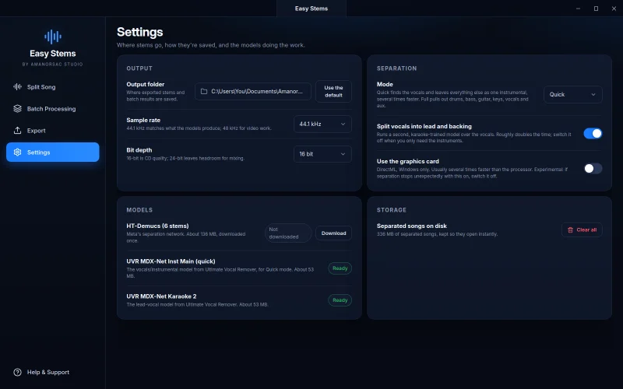Click the Sample rate label
The height and width of the screenshot is (389, 623).
143,120
